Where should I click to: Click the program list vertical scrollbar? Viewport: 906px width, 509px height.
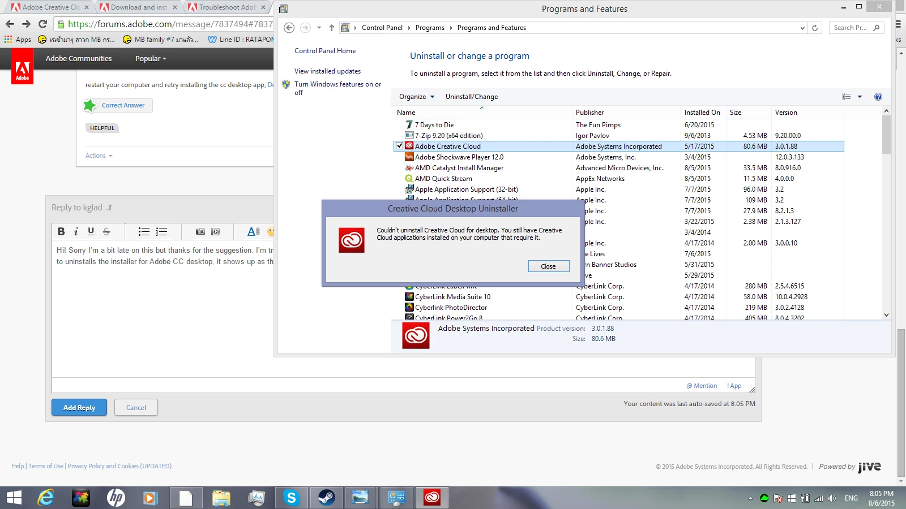(x=886, y=135)
